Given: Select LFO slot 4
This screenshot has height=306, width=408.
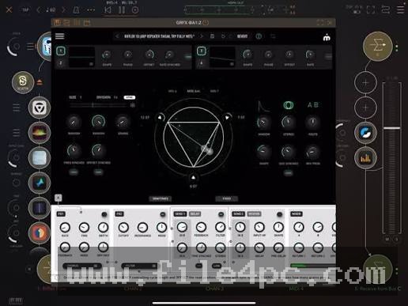Looking at the screenshot, I should click(202, 63).
